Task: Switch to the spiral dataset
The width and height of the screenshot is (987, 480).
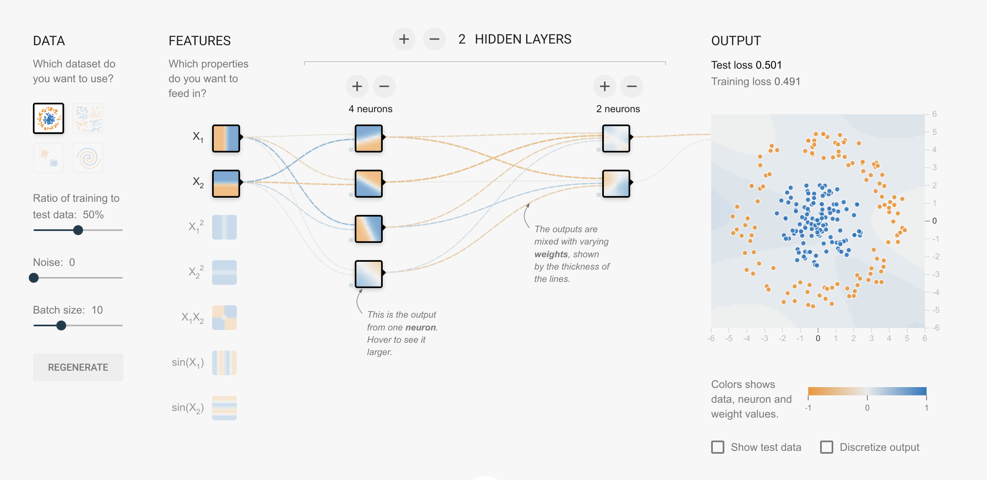Action: 88,158
